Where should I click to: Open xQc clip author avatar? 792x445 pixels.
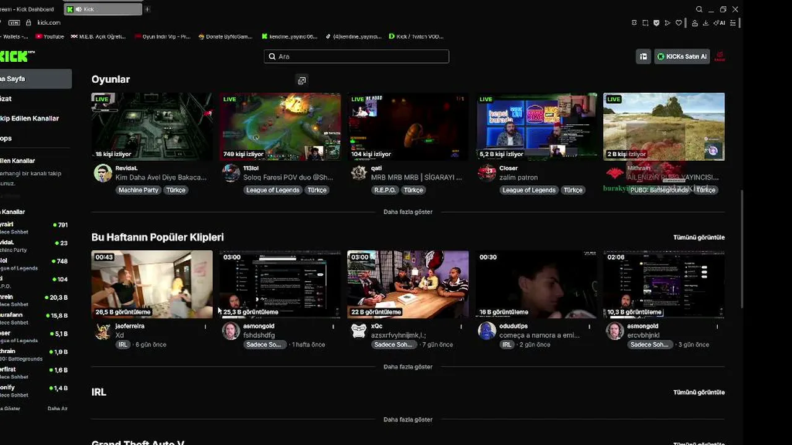tap(359, 331)
